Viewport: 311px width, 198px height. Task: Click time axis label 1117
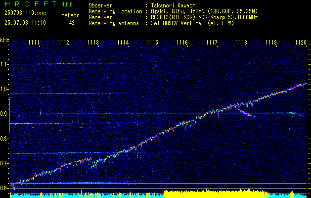[x=212, y=42]
